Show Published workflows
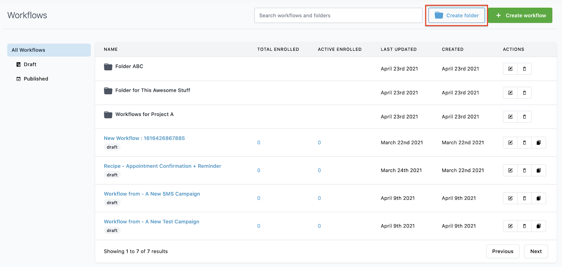The image size is (562, 267). point(36,79)
